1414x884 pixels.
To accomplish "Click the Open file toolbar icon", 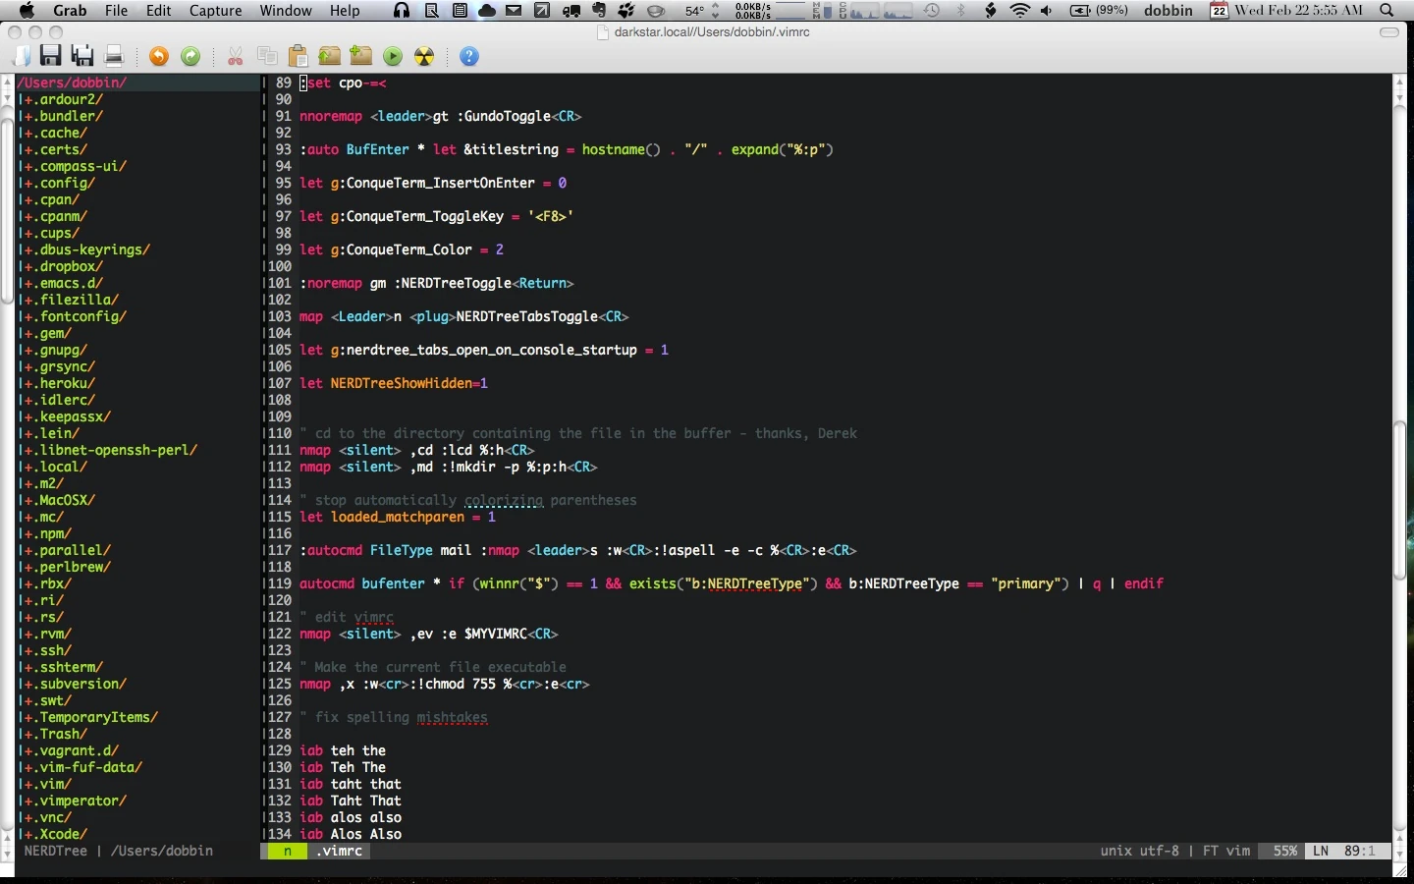I will click(x=22, y=57).
